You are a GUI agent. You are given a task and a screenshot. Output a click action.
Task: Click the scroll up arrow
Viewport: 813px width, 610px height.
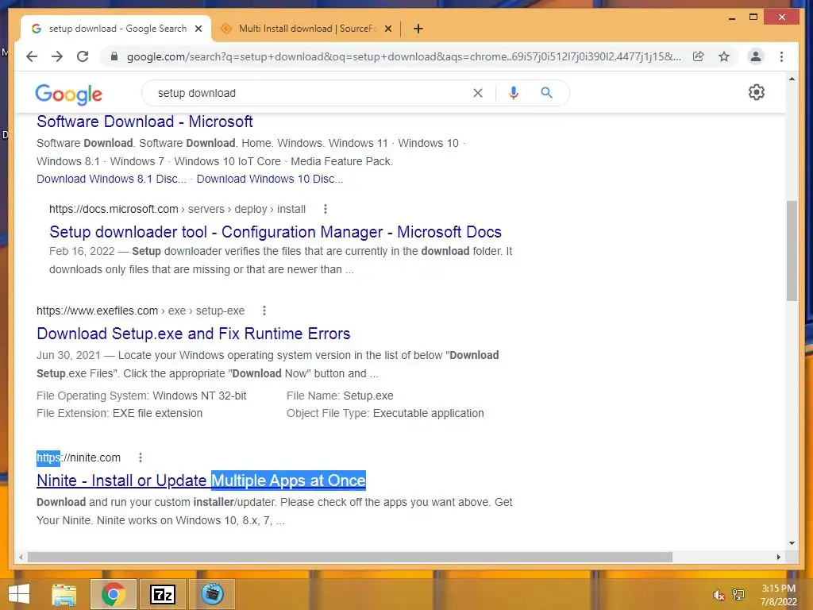tap(792, 79)
